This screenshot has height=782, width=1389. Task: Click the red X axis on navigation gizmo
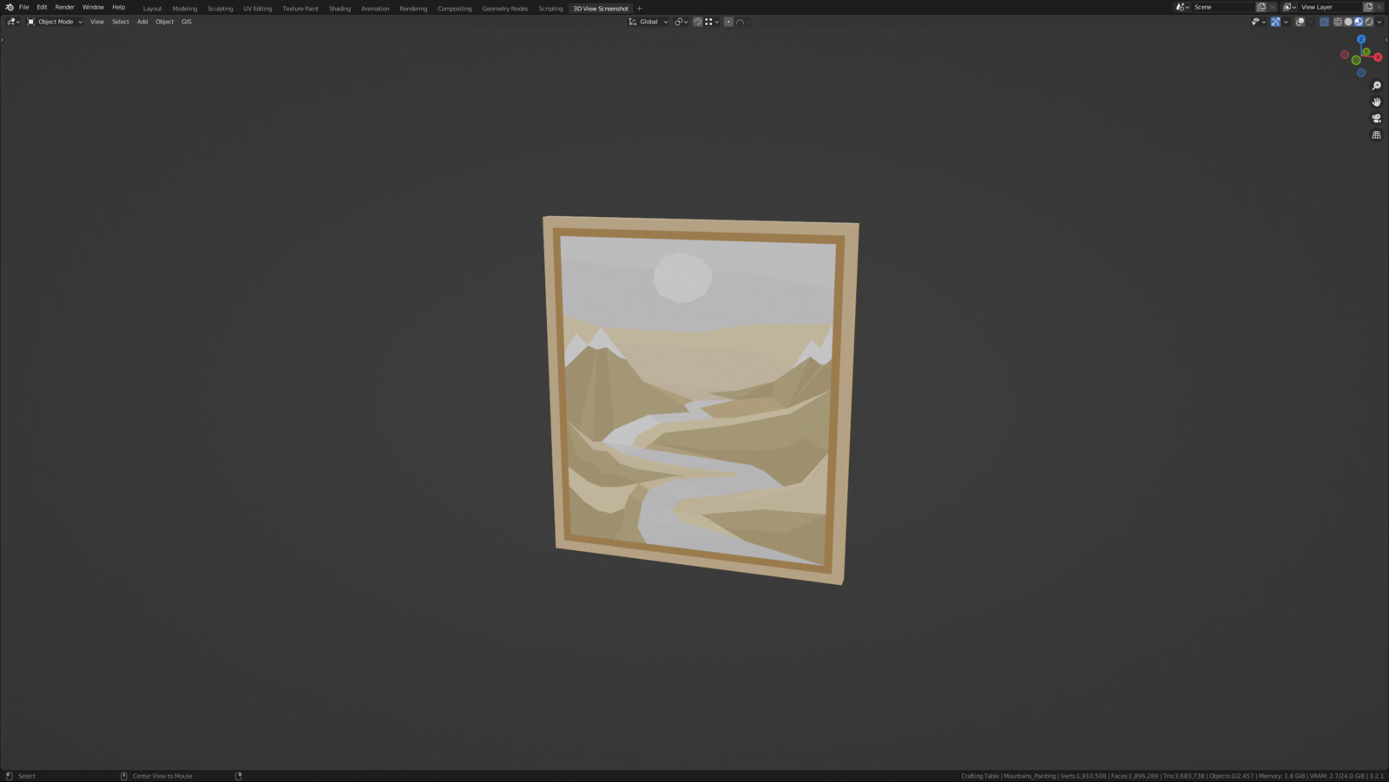click(1378, 57)
